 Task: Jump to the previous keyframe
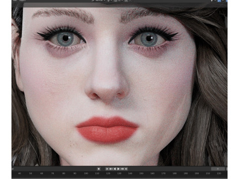(111, 169)
